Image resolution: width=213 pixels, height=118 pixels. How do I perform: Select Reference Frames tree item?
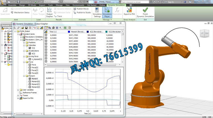point(30,93)
